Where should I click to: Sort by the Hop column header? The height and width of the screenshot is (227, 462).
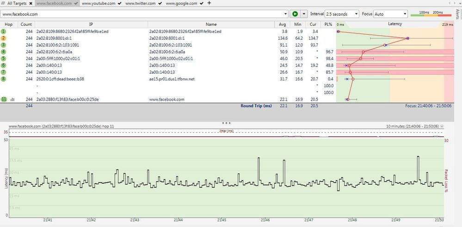tap(9, 24)
